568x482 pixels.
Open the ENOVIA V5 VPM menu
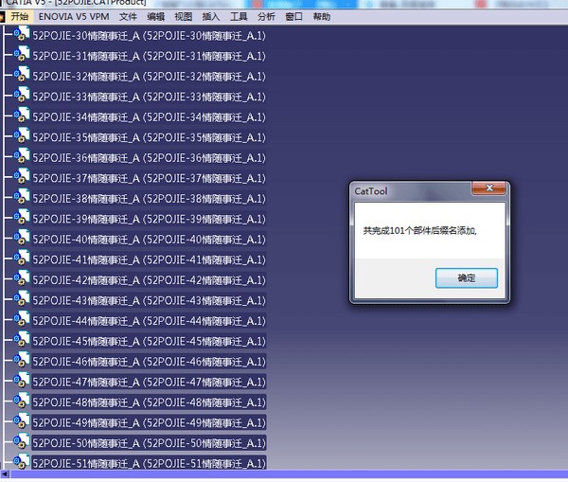pyautogui.click(x=74, y=17)
